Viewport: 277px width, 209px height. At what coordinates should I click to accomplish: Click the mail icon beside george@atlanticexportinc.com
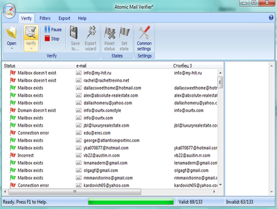pyautogui.click(x=79, y=140)
